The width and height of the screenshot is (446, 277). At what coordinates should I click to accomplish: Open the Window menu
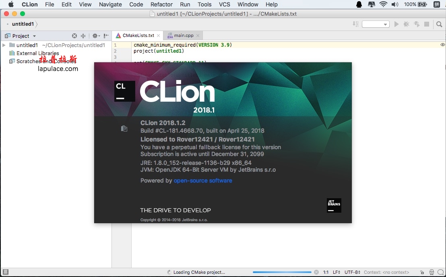click(x=248, y=4)
